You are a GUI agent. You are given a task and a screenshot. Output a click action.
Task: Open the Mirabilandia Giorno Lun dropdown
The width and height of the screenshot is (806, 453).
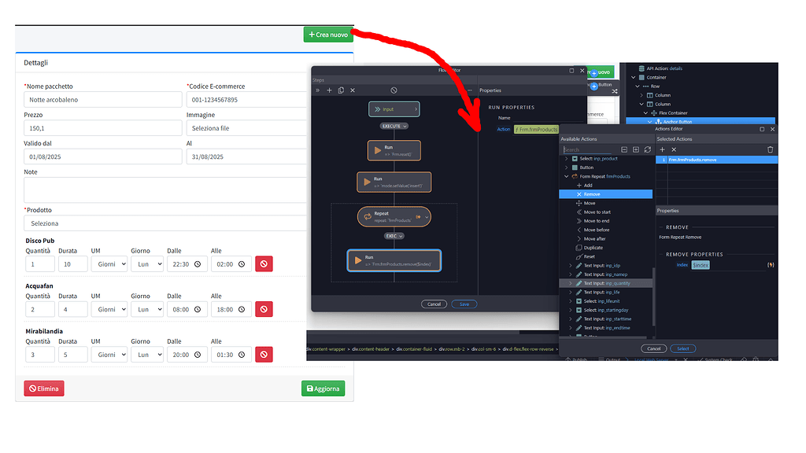point(147,355)
